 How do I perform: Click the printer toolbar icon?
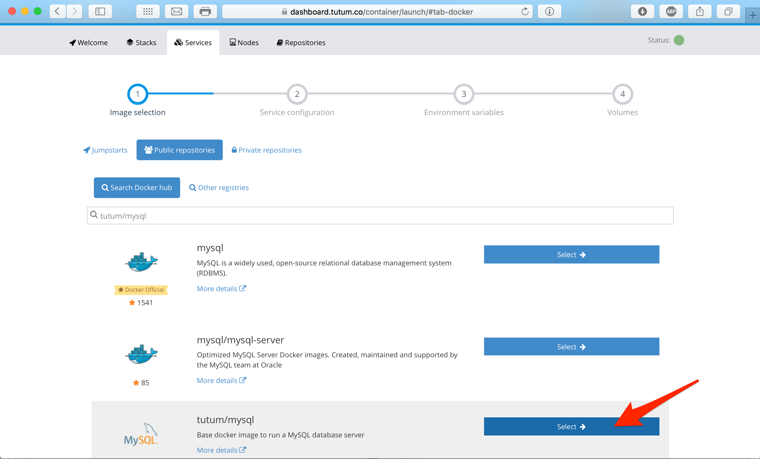tap(205, 12)
